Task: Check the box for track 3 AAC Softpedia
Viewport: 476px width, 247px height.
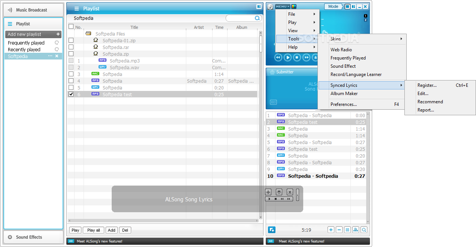Action: [71, 74]
